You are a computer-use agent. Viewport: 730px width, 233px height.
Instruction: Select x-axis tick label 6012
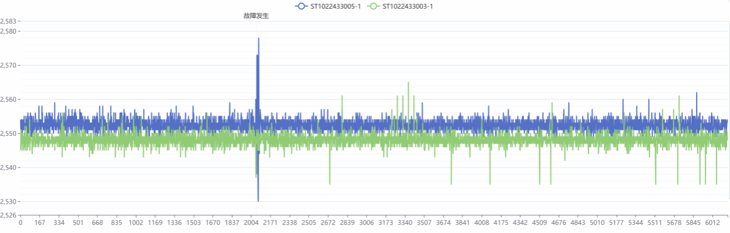pos(713,223)
